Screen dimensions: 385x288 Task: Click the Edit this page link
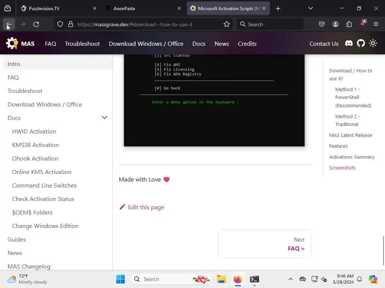point(142,207)
